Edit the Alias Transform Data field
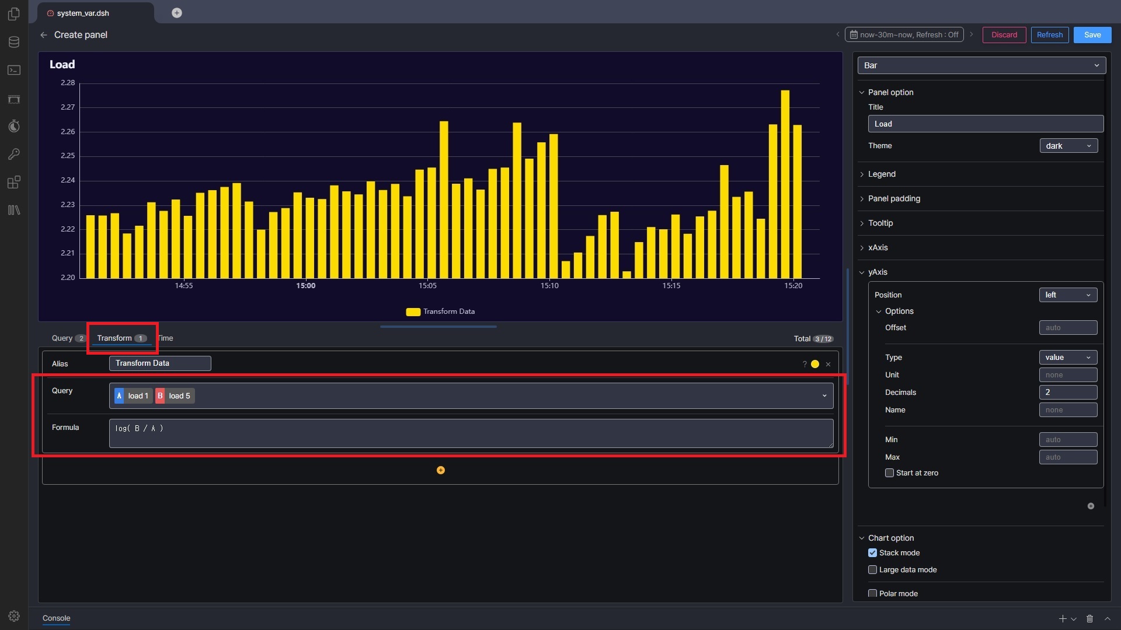1121x630 pixels. pos(160,363)
